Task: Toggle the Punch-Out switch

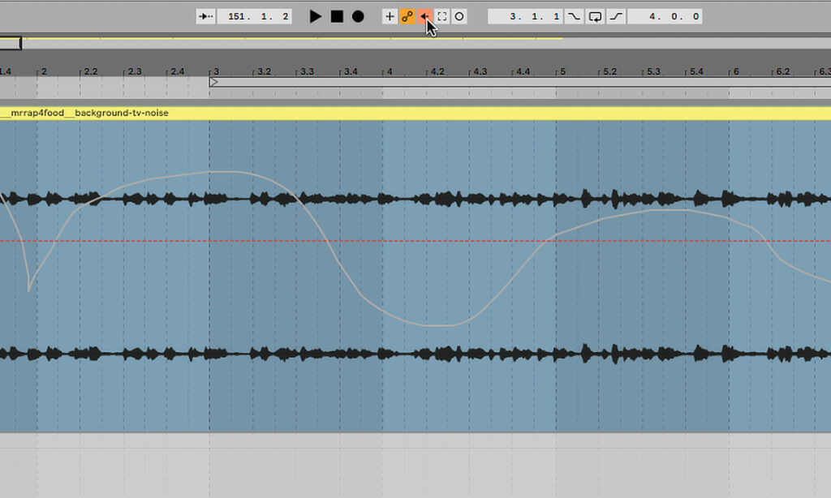Action: click(x=616, y=16)
